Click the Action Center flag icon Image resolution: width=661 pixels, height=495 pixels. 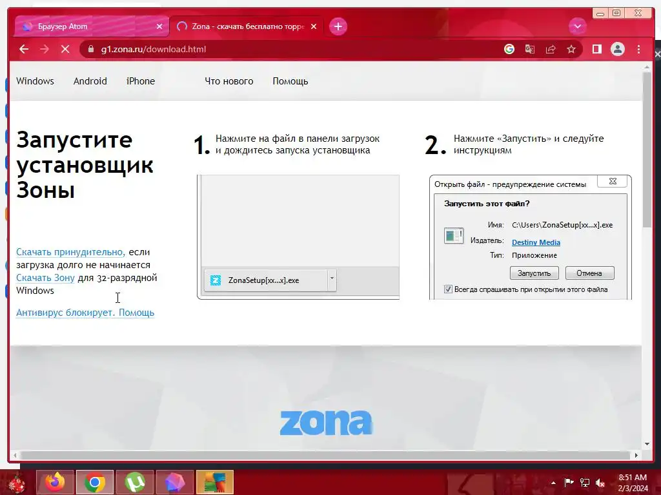point(569,482)
